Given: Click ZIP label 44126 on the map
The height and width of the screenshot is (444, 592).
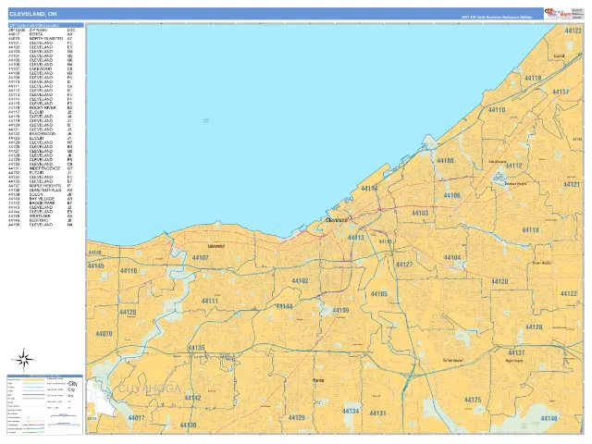Looking at the screenshot, I should coord(128,313).
